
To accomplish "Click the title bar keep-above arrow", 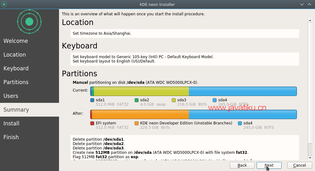I will pos(309,4).
